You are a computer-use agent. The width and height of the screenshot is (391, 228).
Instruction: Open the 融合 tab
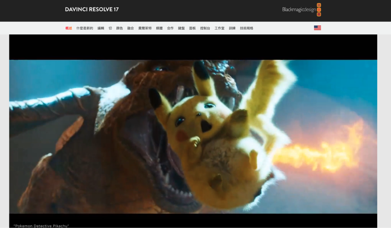click(x=131, y=28)
